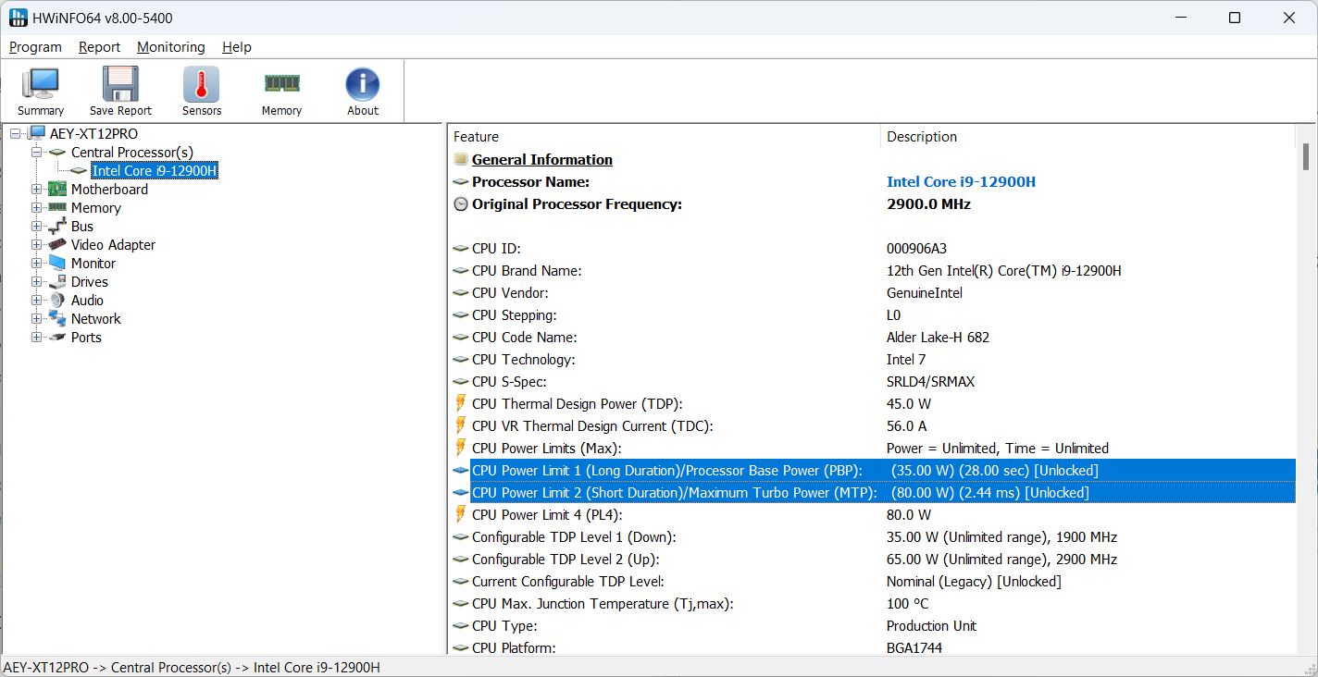Click the 100 °C junction temperature value
1318x677 pixels.
pyautogui.click(x=907, y=604)
